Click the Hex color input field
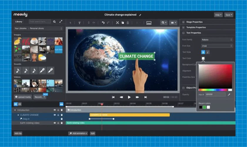This screenshot has height=147, width=247. click(216, 95)
